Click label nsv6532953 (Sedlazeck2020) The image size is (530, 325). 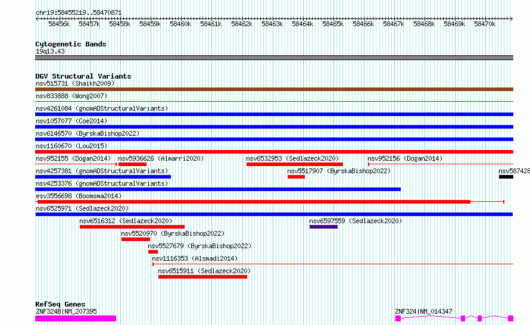292,158
